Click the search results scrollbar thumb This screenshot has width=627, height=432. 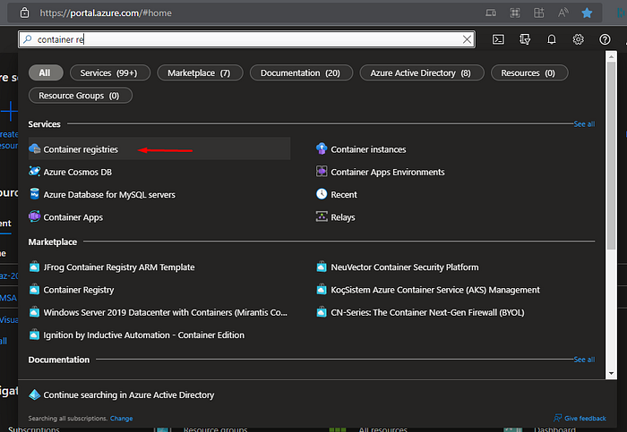(x=611, y=156)
